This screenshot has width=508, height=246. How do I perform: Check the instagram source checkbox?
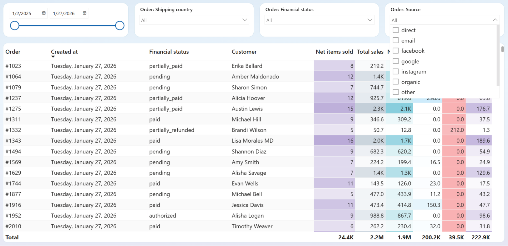point(396,72)
